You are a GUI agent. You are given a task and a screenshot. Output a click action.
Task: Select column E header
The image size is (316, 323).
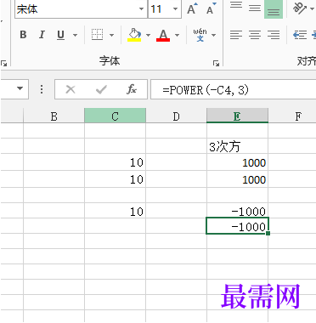237,116
